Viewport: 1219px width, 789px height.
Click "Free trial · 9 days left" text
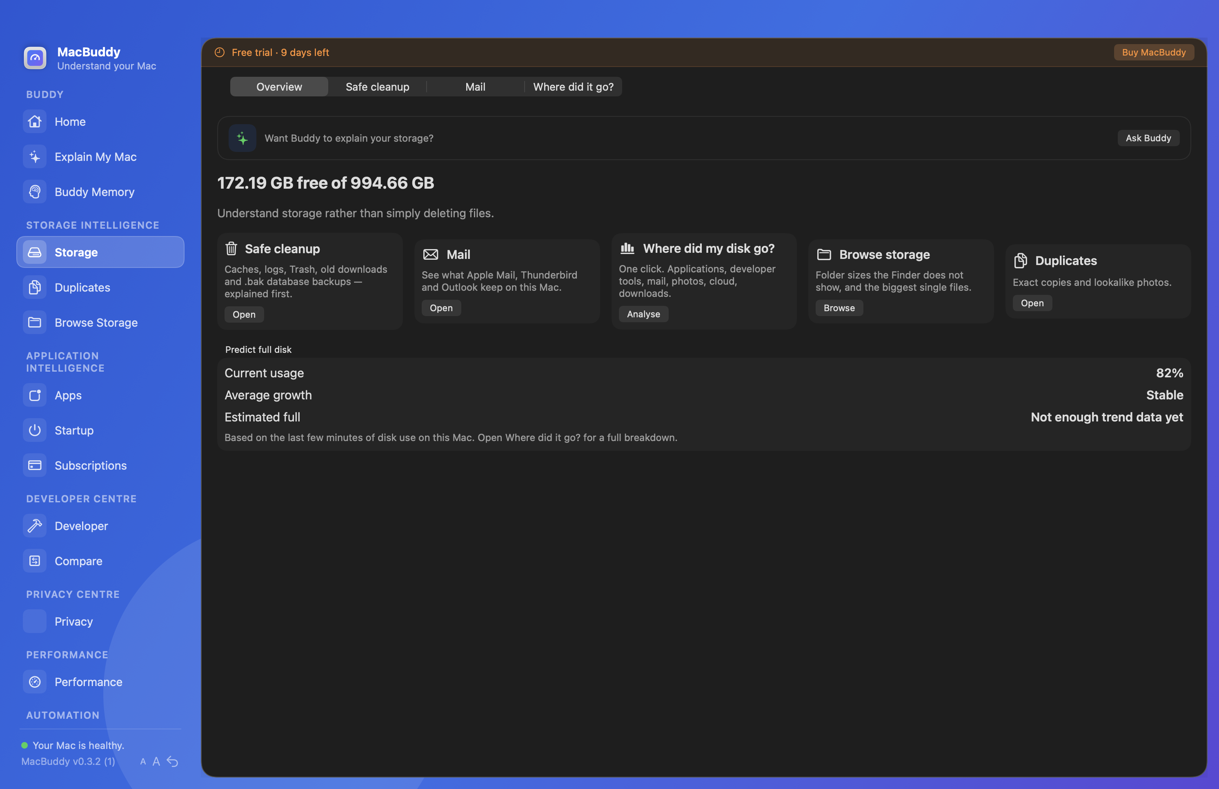tap(280, 52)
